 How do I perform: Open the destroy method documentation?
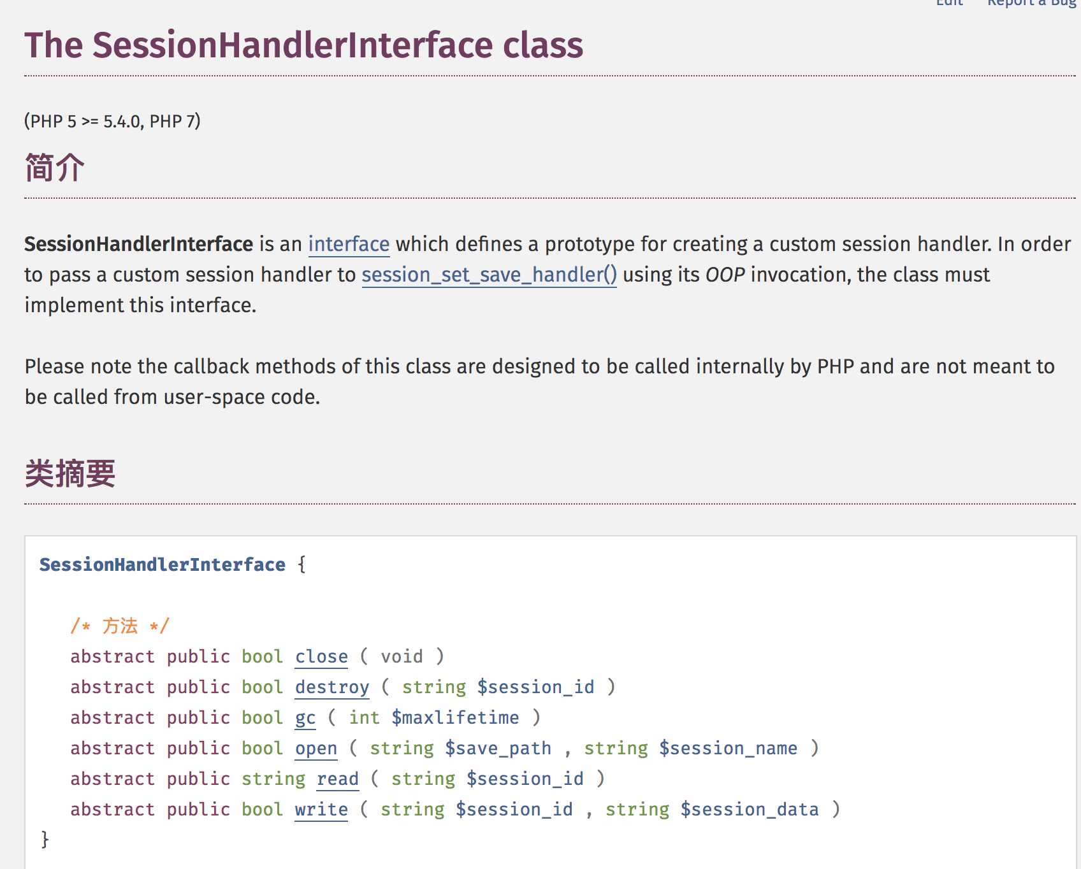(332, 687)
